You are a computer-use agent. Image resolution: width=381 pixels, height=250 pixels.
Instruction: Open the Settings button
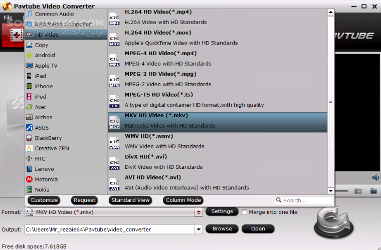(x=222, y=211)
